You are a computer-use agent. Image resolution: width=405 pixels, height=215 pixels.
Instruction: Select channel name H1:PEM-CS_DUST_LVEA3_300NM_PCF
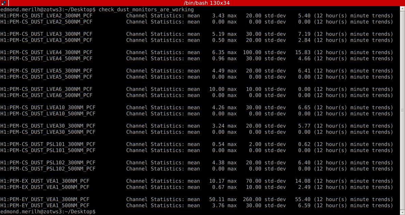point(46,34)
